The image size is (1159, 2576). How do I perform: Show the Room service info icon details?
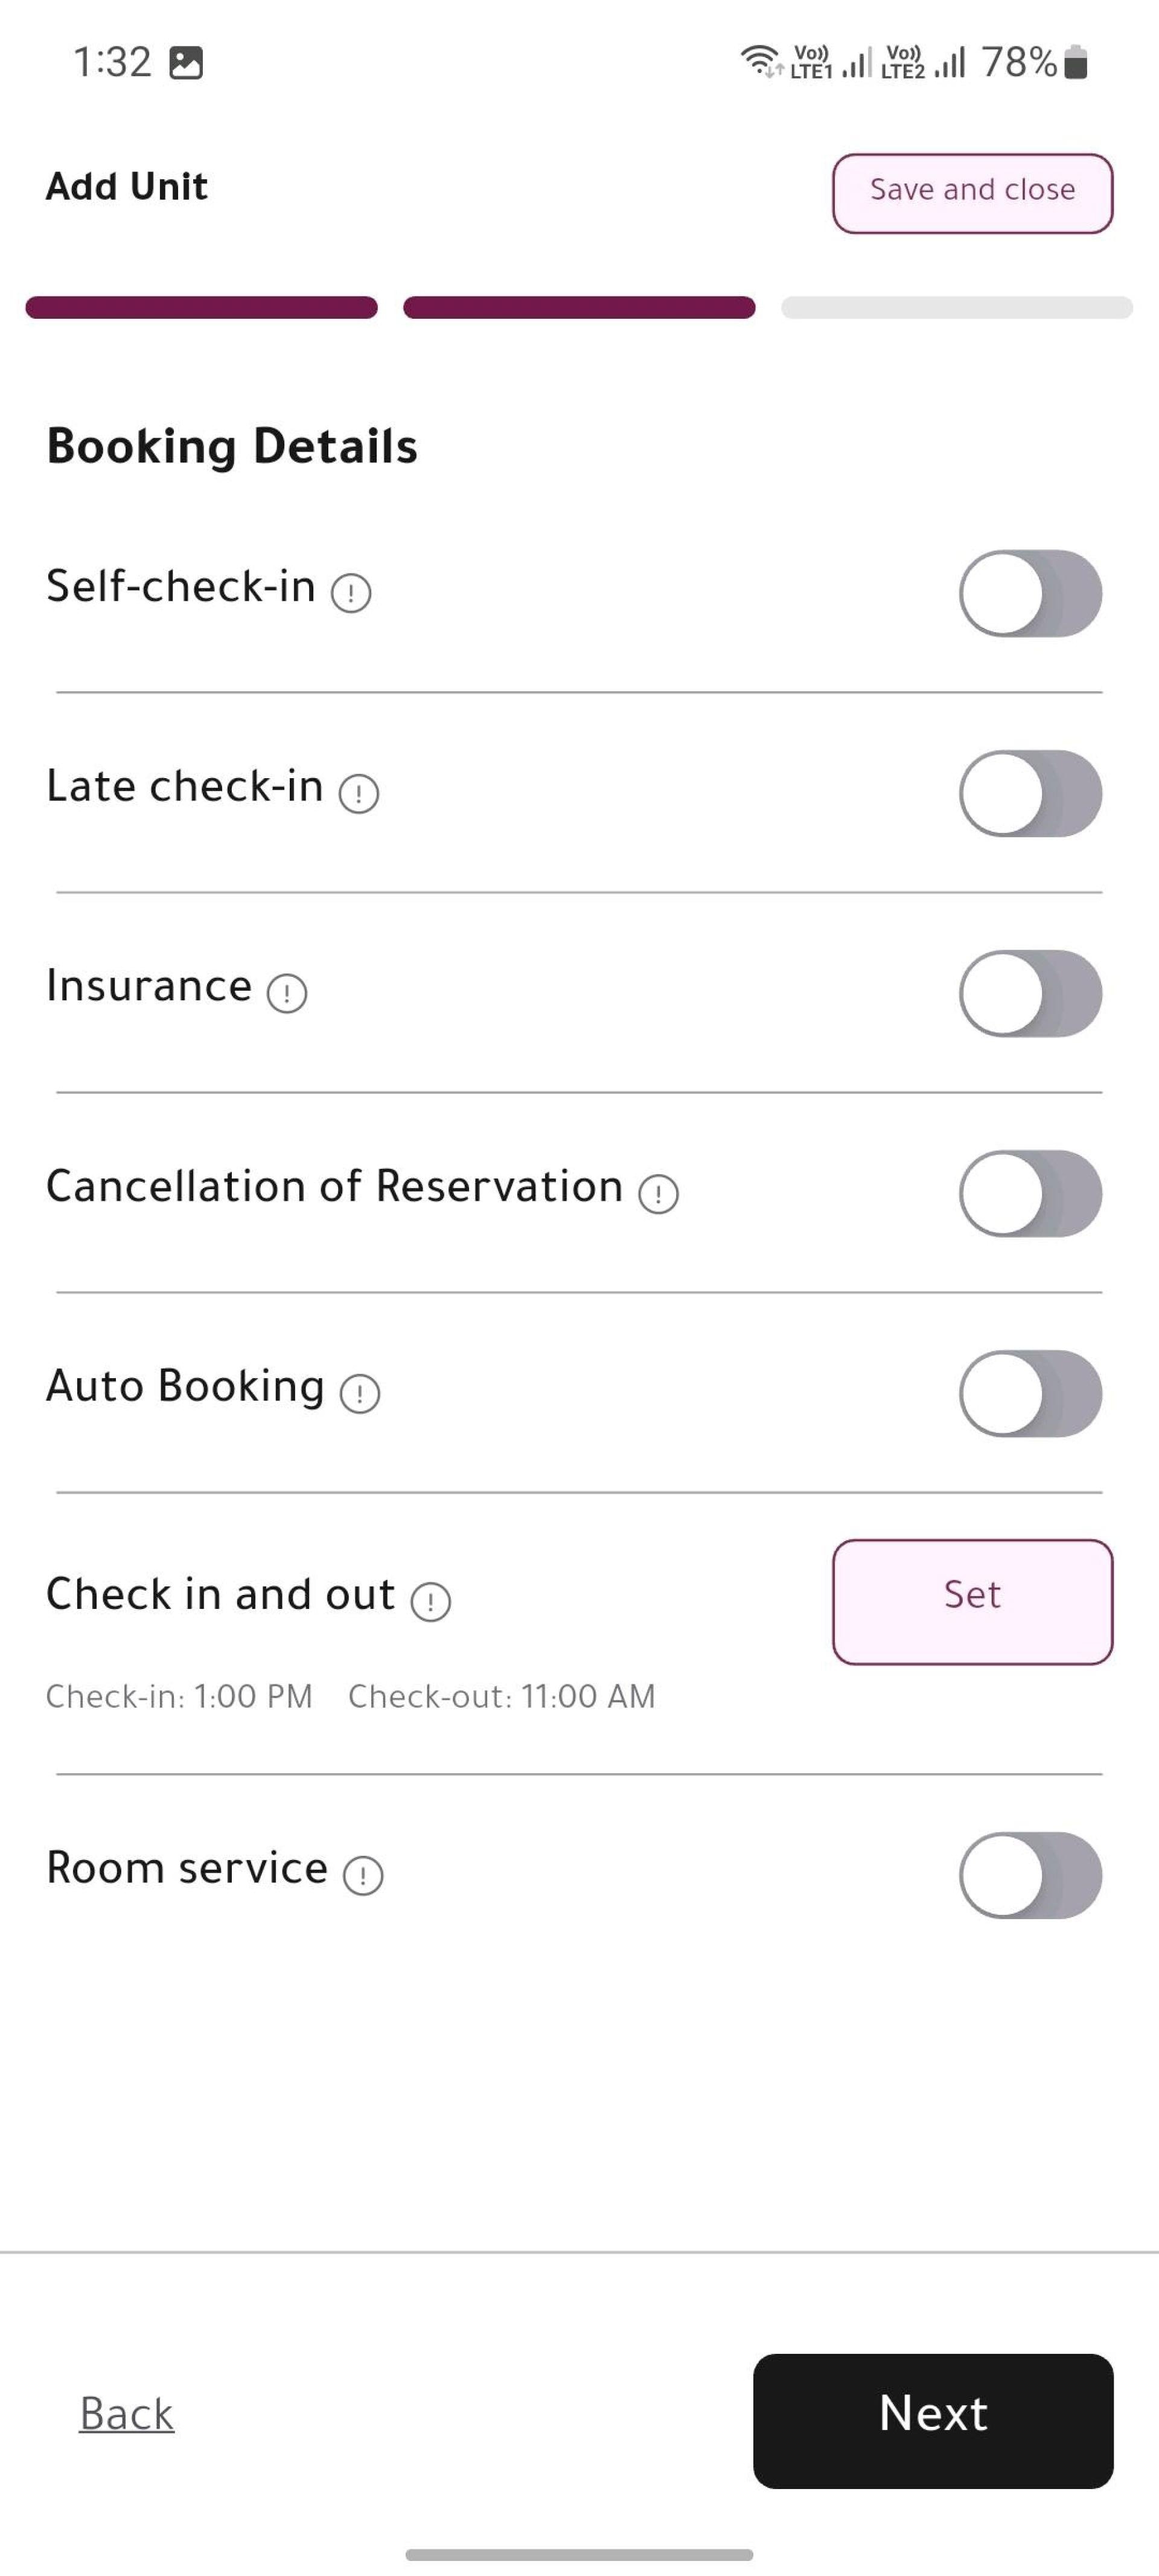click(x=363, y=1875)
